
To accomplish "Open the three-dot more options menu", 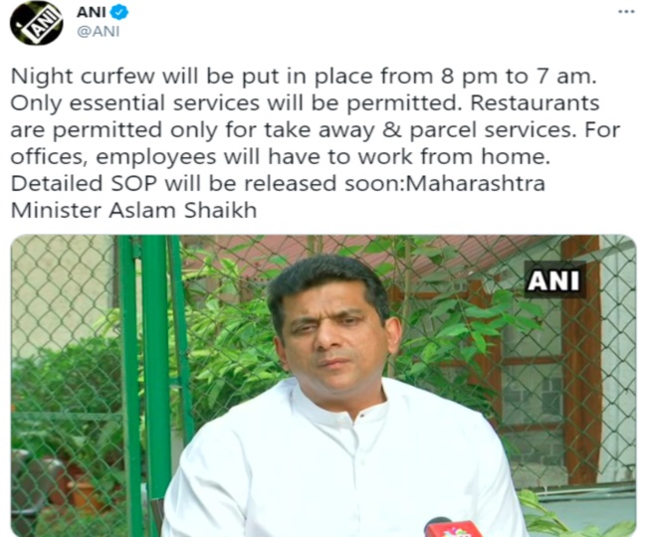I will pos(626,12).
